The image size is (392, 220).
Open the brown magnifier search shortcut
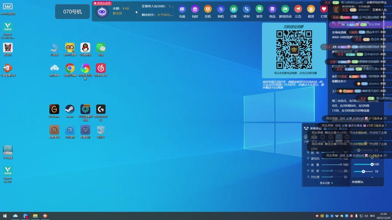pos(54,130)
